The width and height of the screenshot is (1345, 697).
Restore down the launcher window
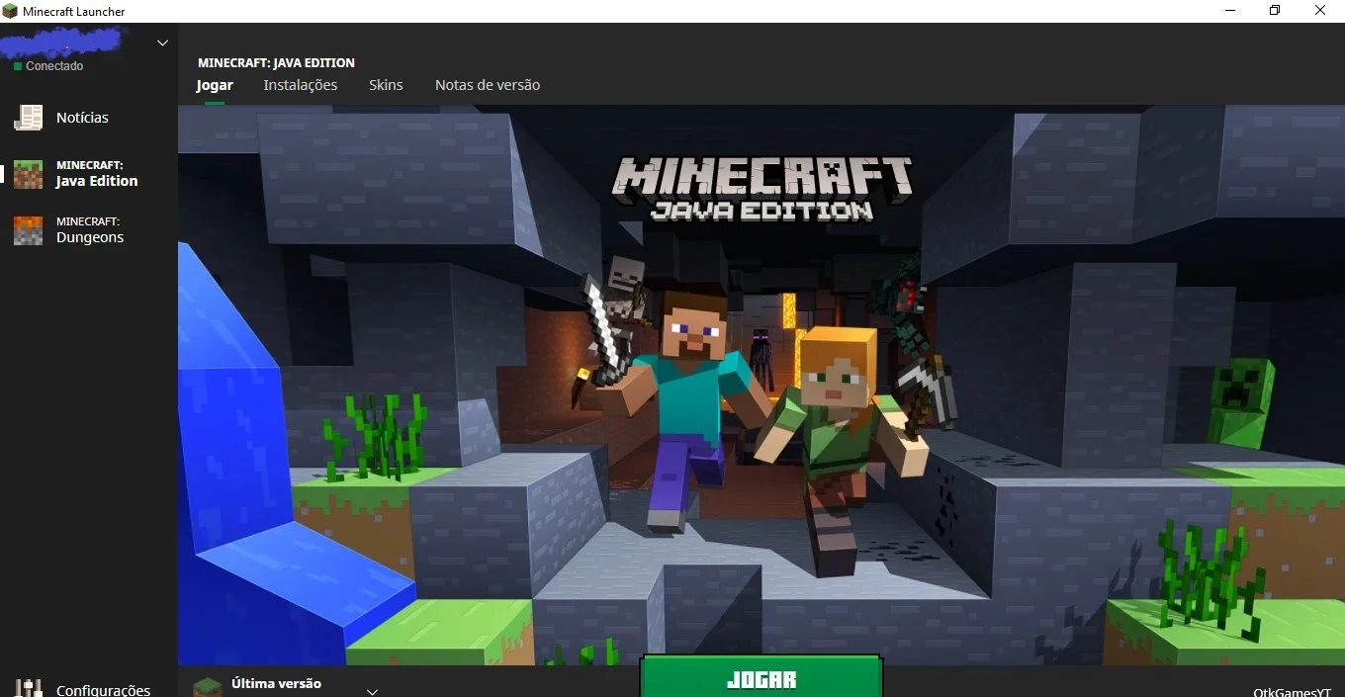pos(1275,11)
